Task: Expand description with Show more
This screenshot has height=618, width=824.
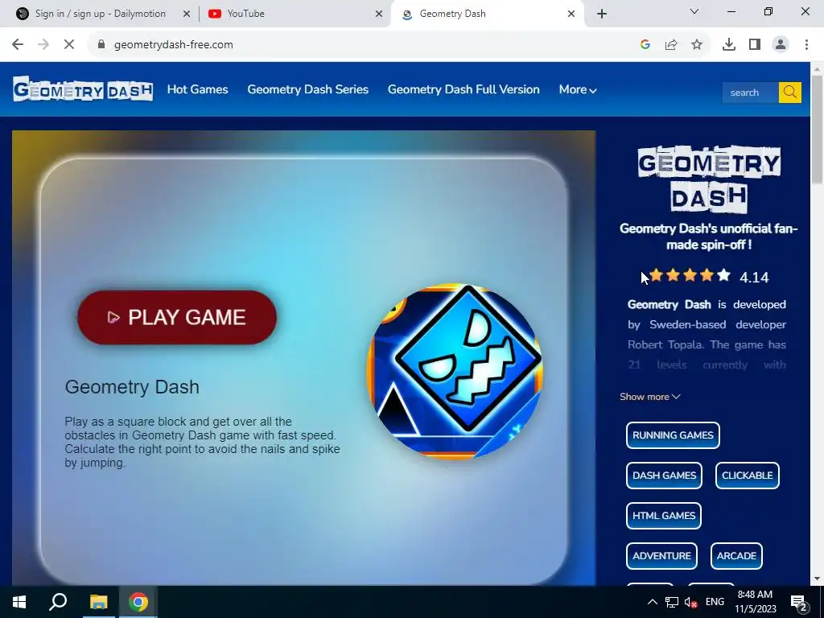Action: pos(650,397)
